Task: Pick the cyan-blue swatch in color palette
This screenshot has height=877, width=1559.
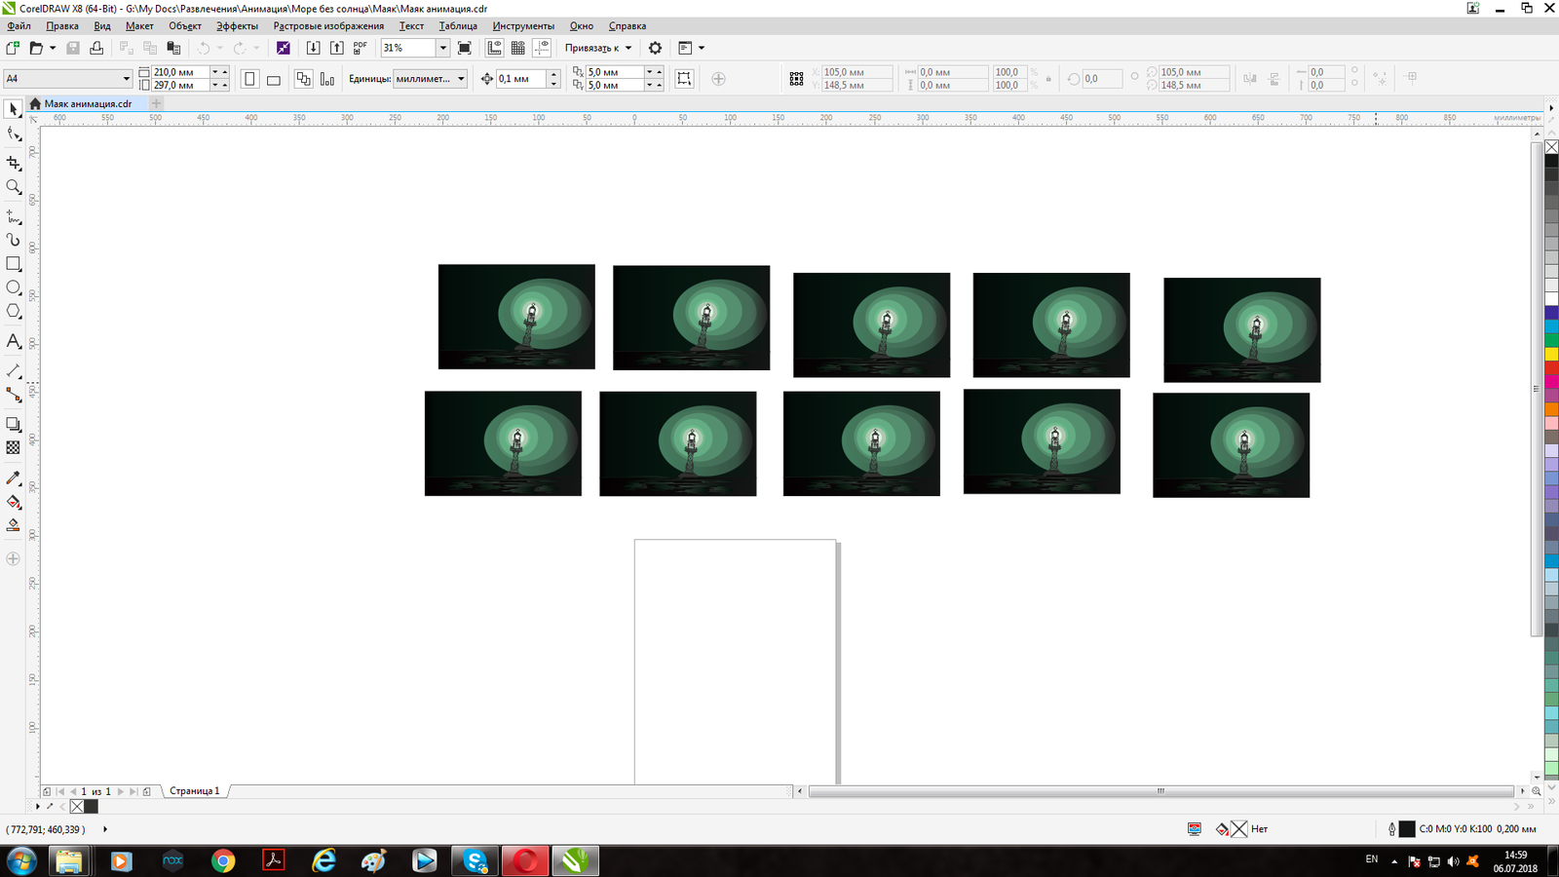Action: point(1551,326)
